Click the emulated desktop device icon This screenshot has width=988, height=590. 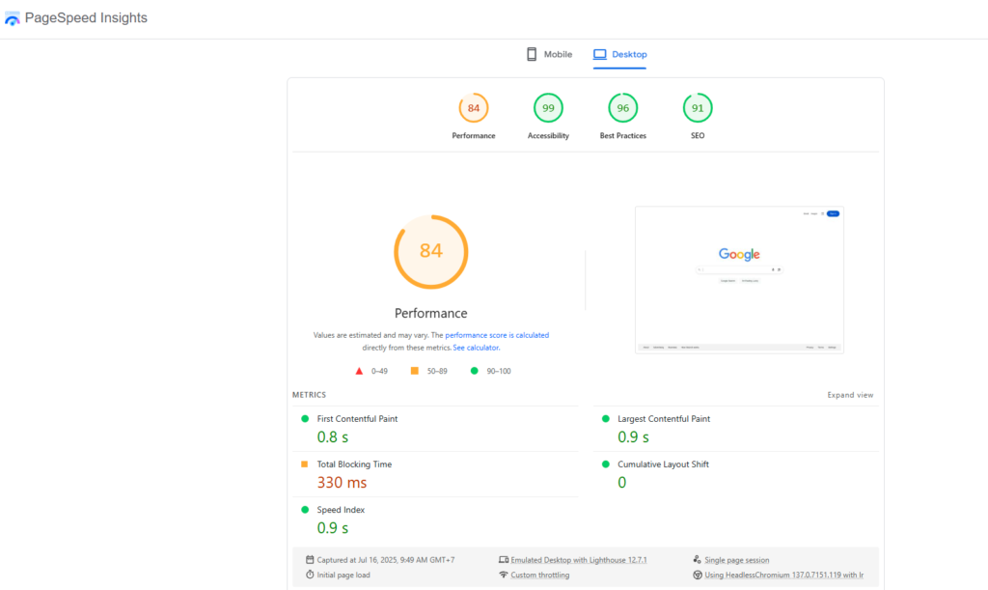click(504, 560)
